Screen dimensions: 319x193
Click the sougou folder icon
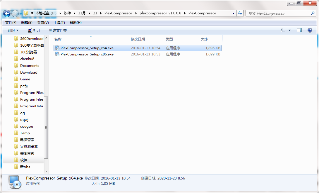(16, 126)
